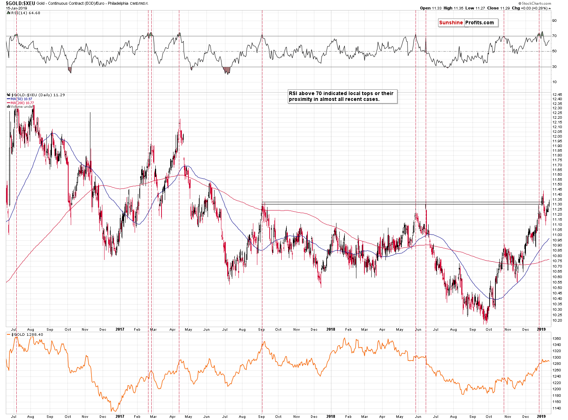Click the candlestick icon beside $GOLD:$XEU (Daily)
This screenshot has height=420, width=568.
coord(9,95)
